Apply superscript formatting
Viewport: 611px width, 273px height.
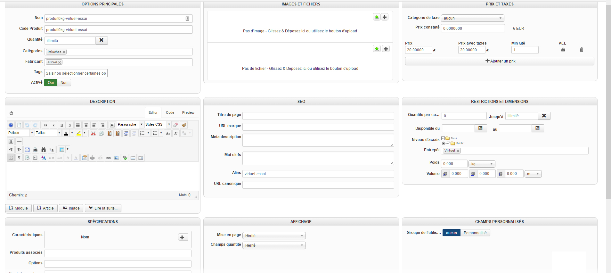coord(176,133)
